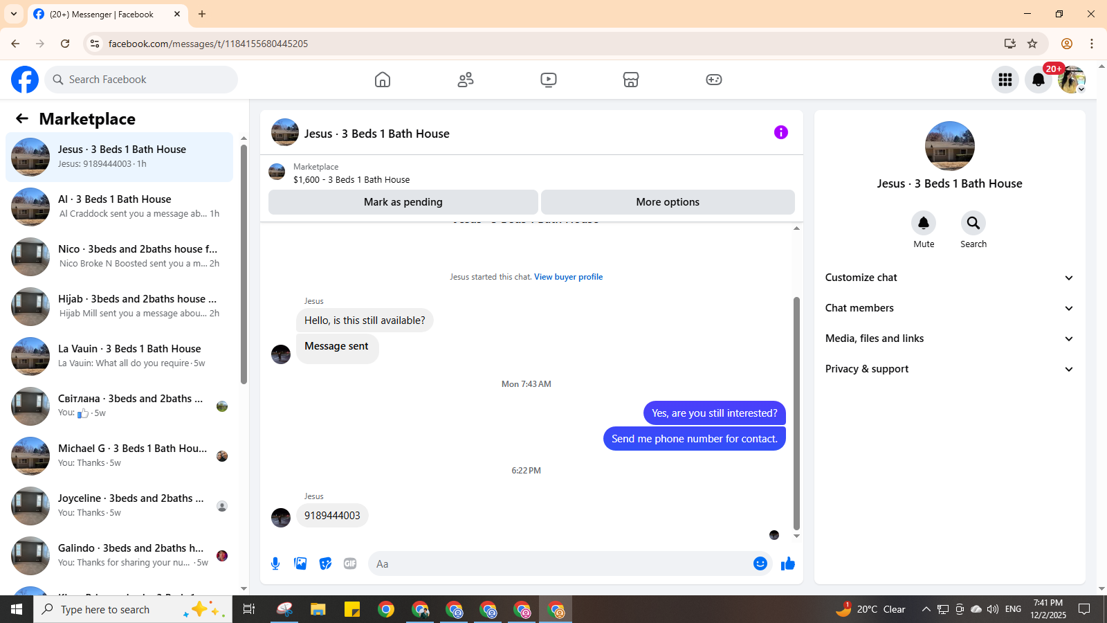Open Nico 3beds and 2baths house chat

[119, 257]
